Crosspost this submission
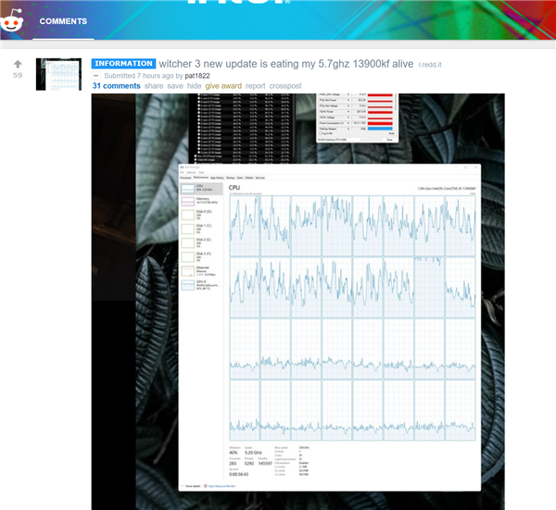The image size is (556, 510). point(285,86)
